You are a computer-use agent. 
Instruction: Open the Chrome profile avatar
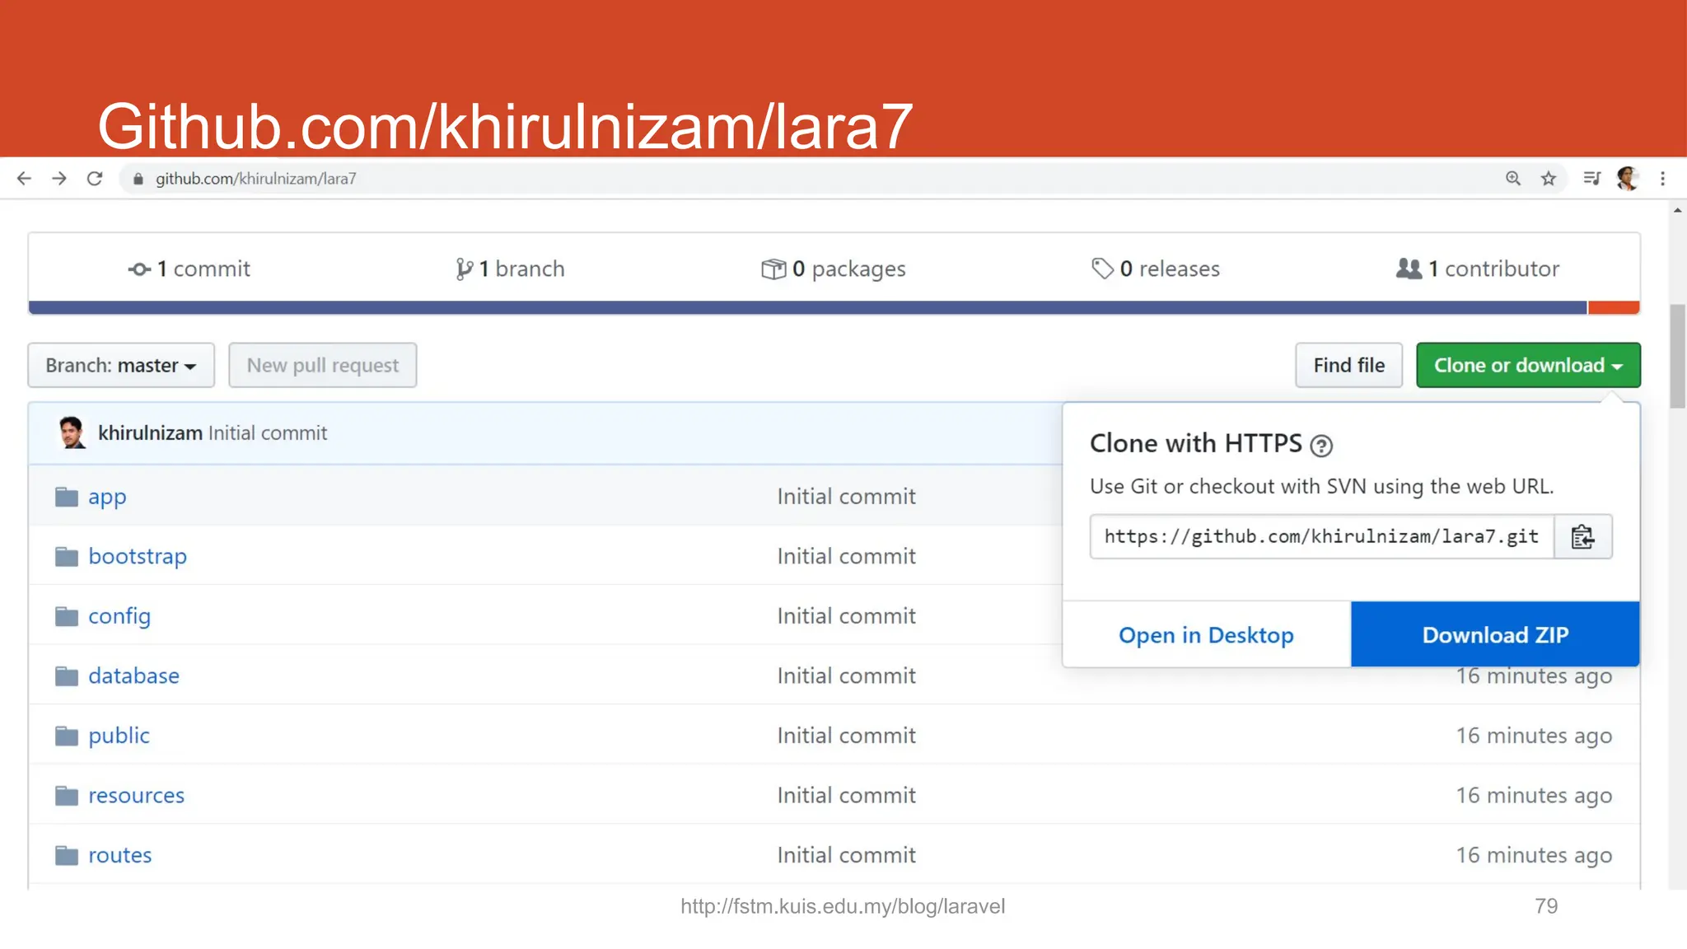click(x=1627, y=179)
